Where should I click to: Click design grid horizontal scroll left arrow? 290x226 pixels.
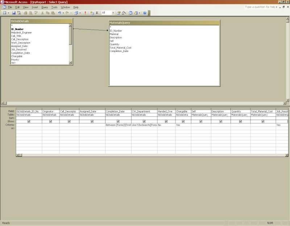[x=17, y=155]
